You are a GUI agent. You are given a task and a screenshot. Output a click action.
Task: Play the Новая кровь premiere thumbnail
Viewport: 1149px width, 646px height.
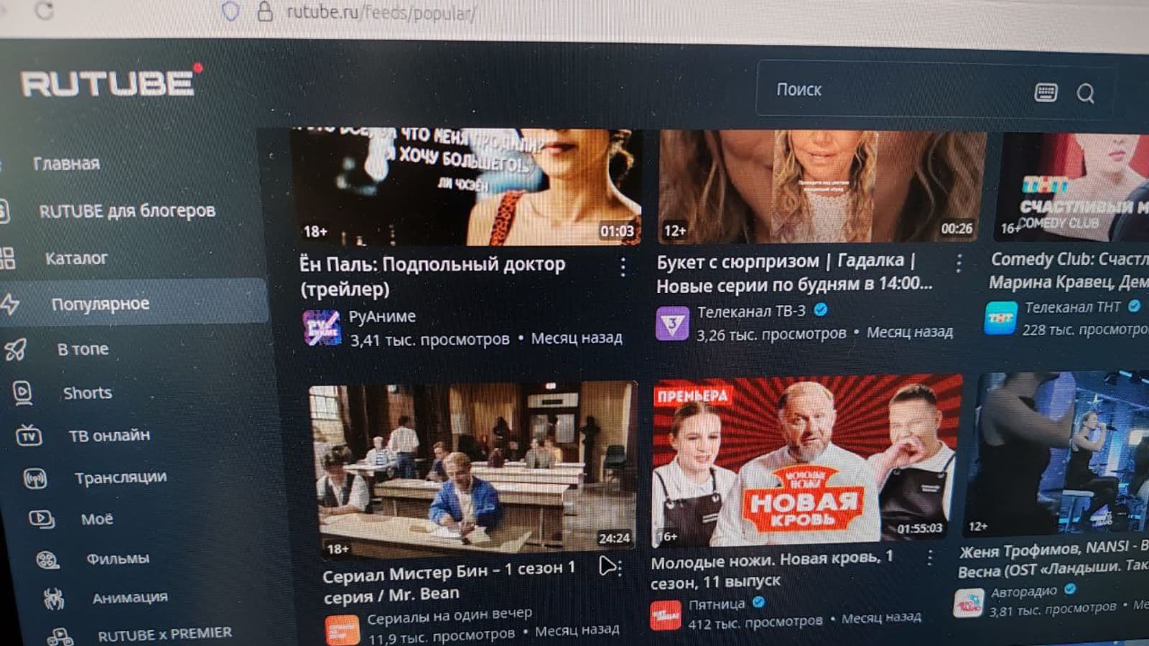[807, 462]
